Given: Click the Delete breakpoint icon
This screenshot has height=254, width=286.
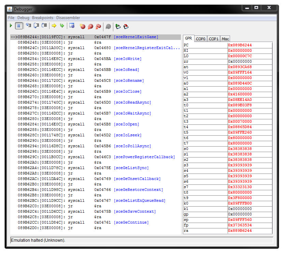Looking at the screenshot, I should (x=90, y=26).
